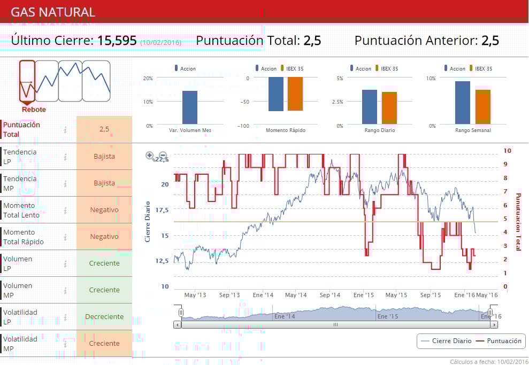Click the Creciente value for Volumen LP

click(104, 263)
